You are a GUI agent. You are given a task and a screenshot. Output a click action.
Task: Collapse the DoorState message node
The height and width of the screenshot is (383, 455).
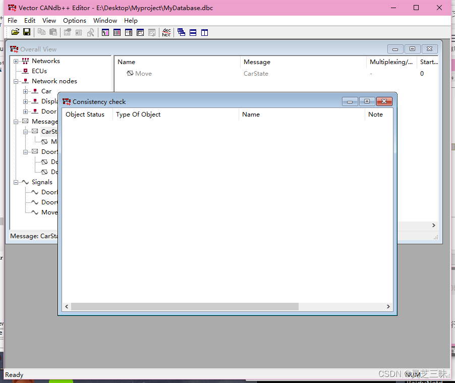[x=25, y=152]
